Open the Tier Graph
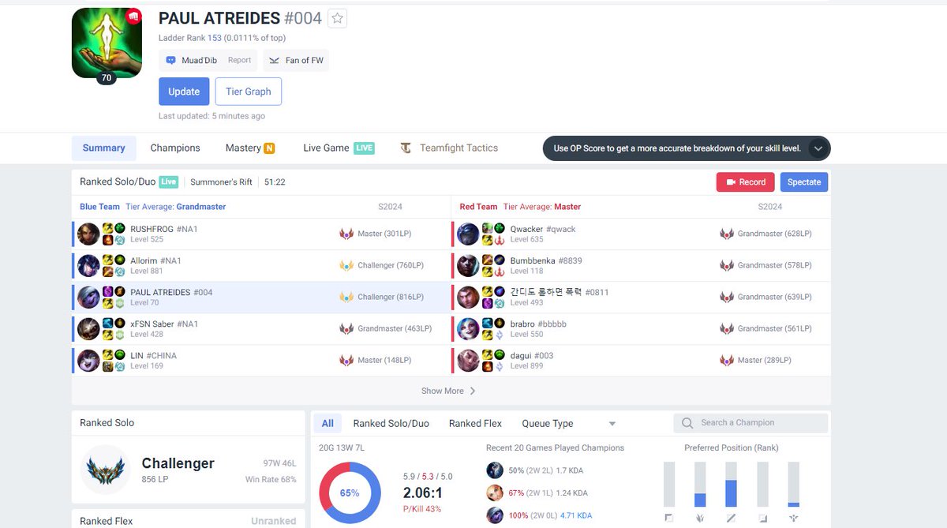The image size is (947, 528). [x=249, y=92]
